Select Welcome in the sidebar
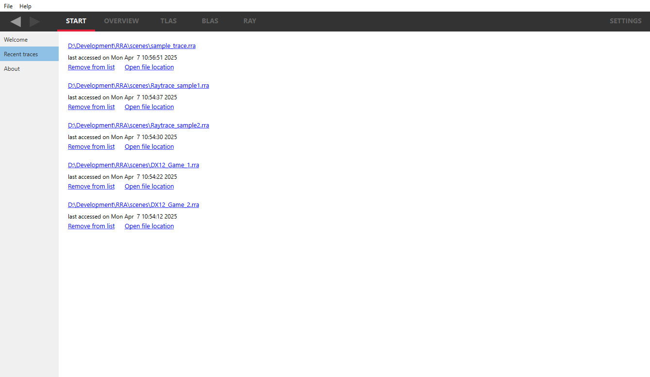The width and height of the screenshot is (650, 377). pos(16,40)
